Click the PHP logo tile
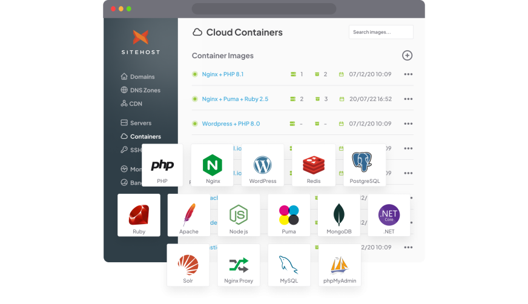This screenshot has width=528, height=304. (x=162, y=165)
